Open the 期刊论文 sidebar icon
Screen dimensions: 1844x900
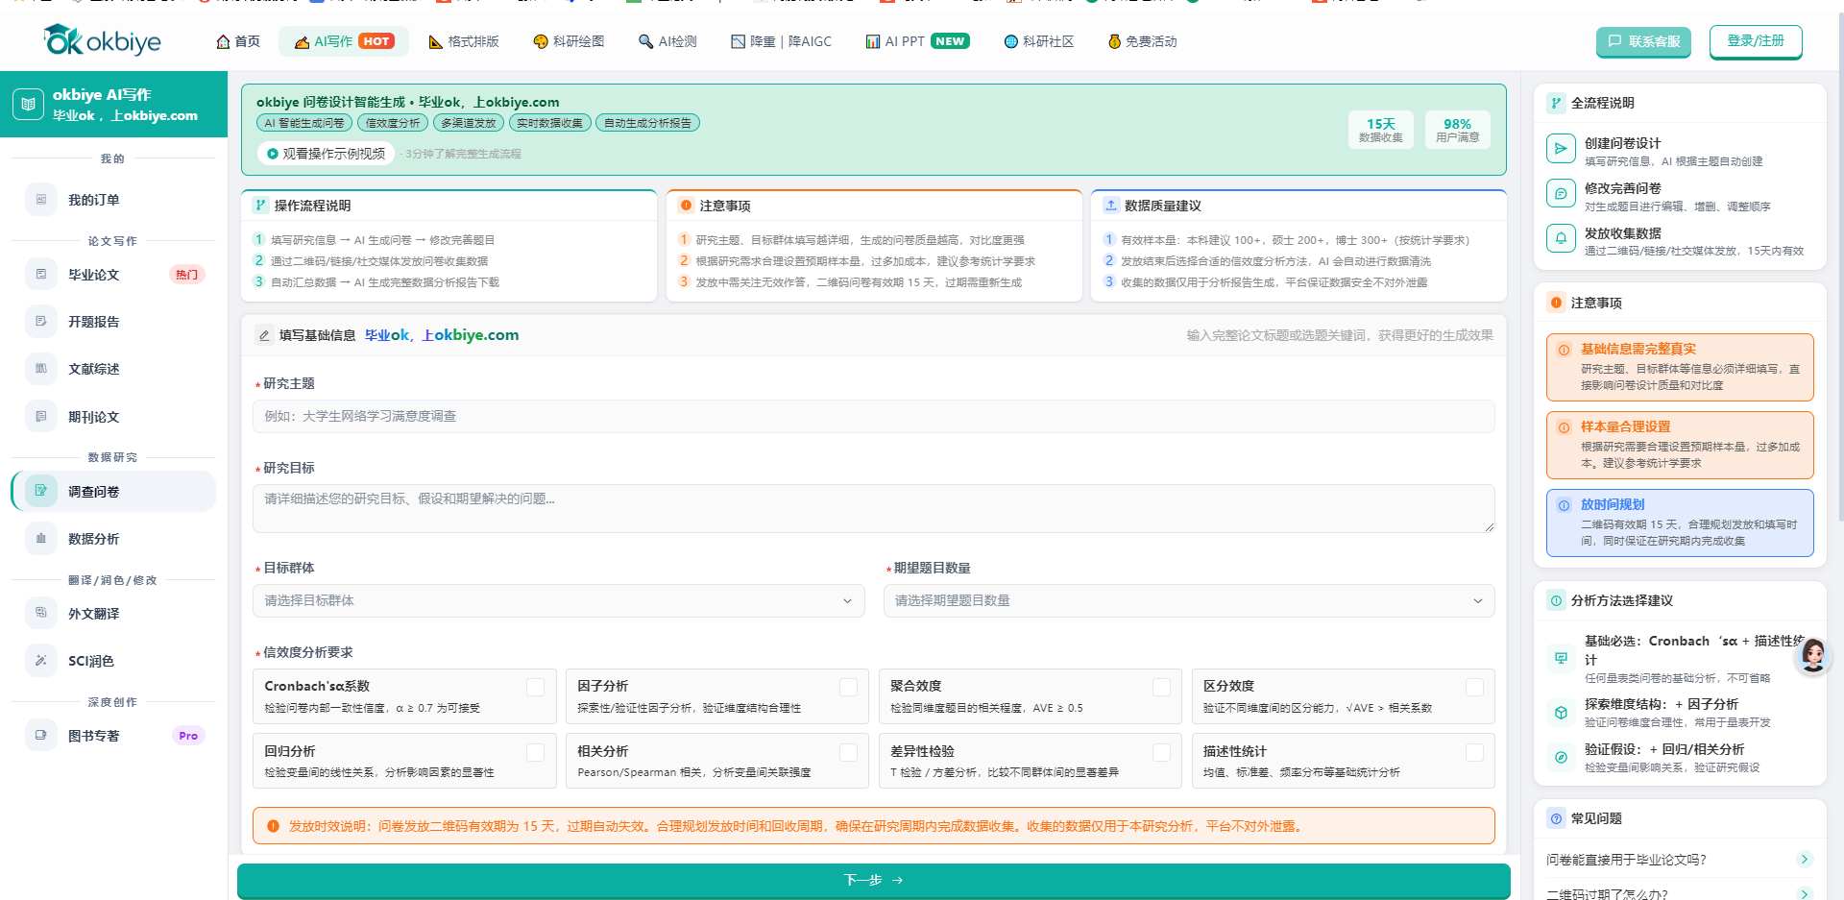click(40, 417)
